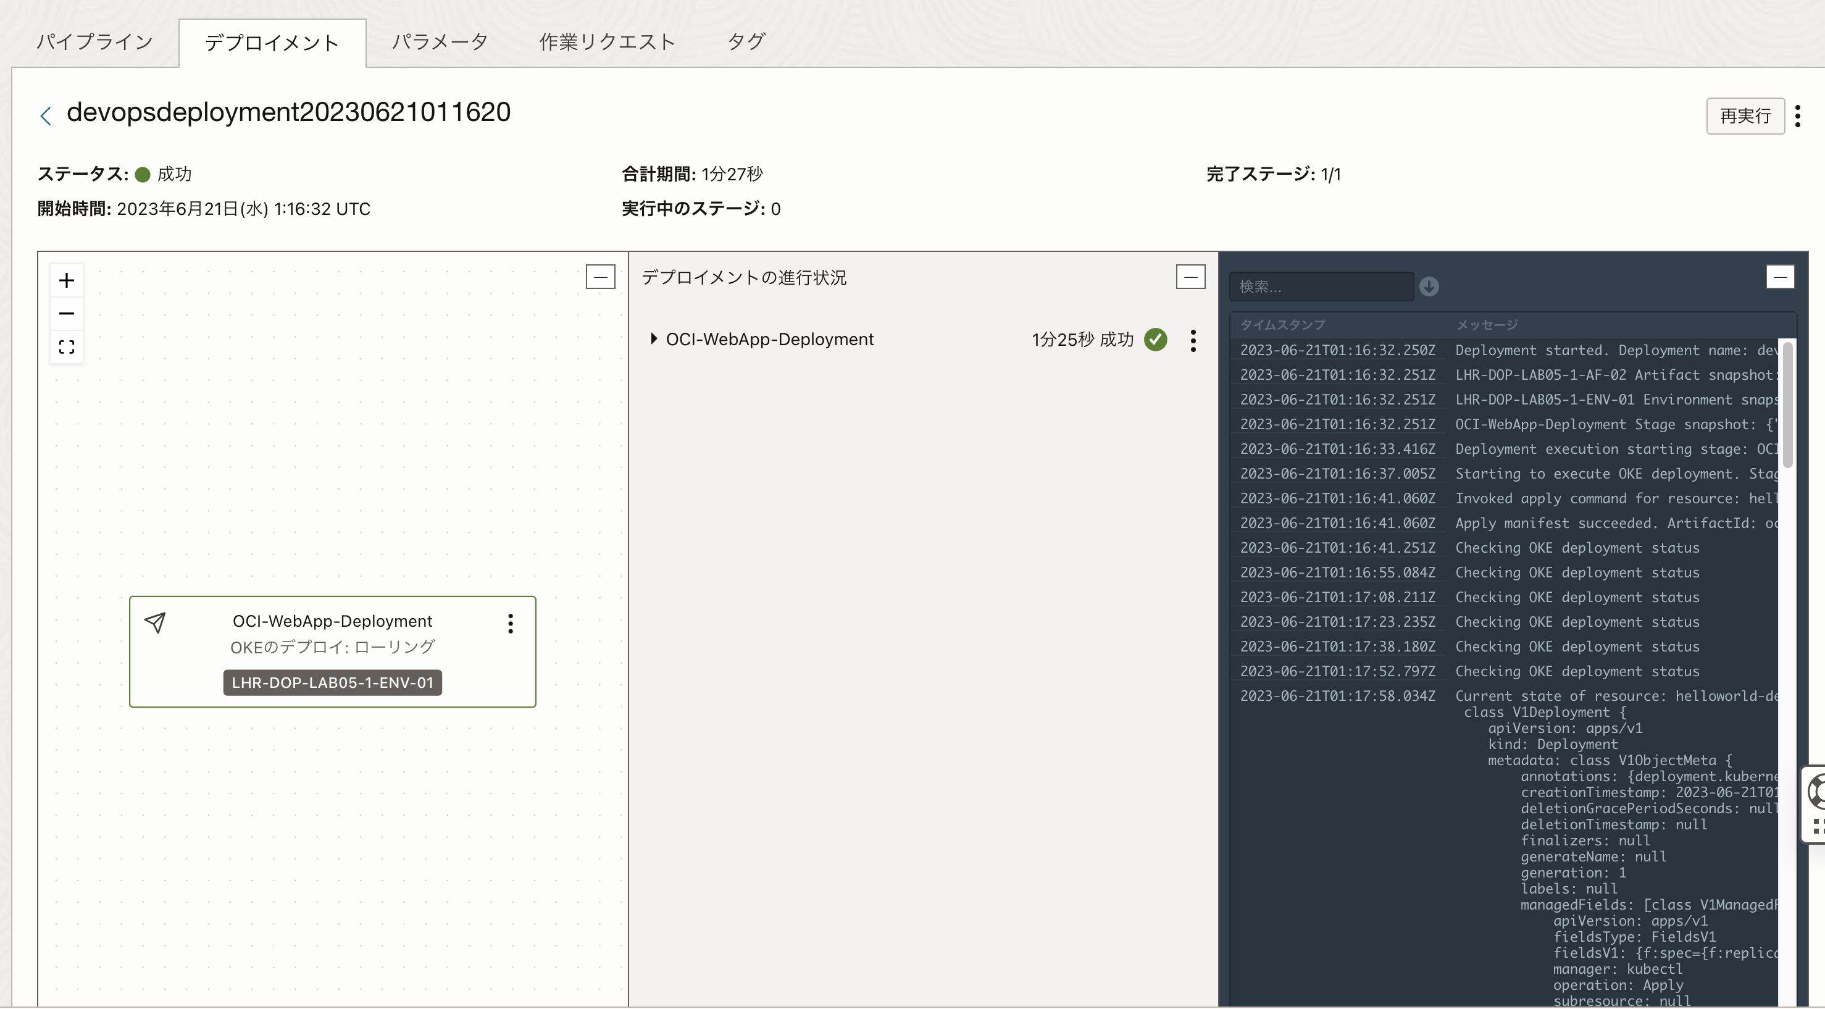
Task: Download the deployment logs
Action: tap(1429, 287)
